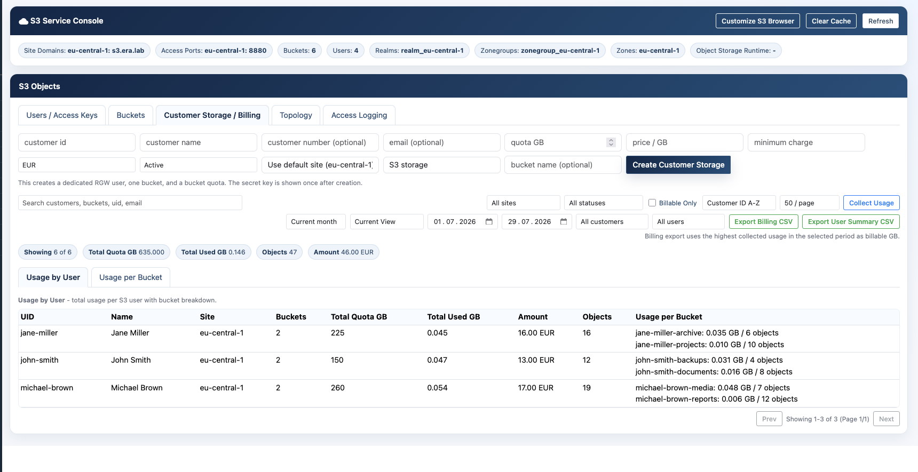Select the Customer Storage / Billing tab

click(212, 115)
